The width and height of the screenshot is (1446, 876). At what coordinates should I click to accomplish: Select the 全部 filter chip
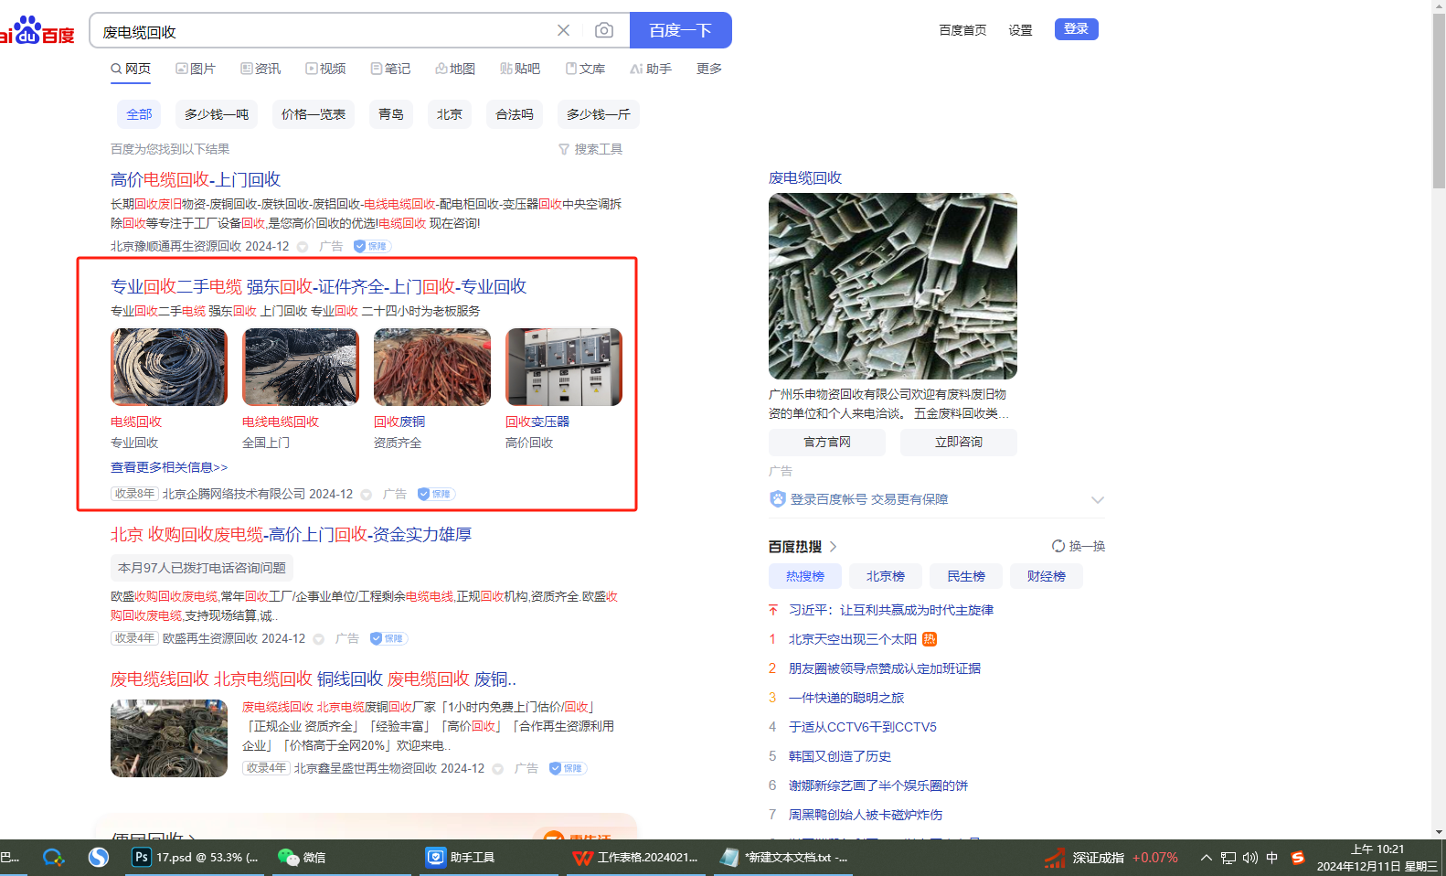point(139,114)
